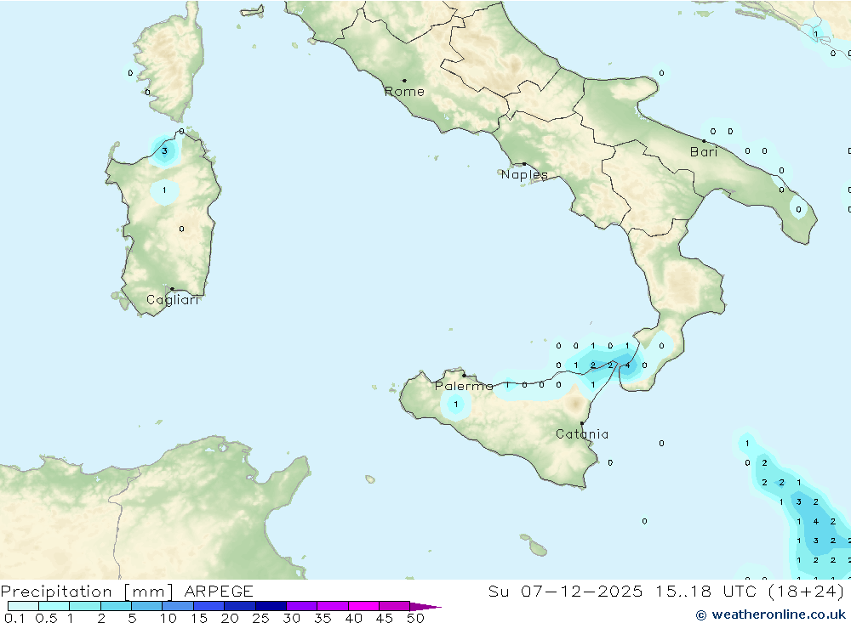Click the '4' value at Strait of Messina

(627, 365)
